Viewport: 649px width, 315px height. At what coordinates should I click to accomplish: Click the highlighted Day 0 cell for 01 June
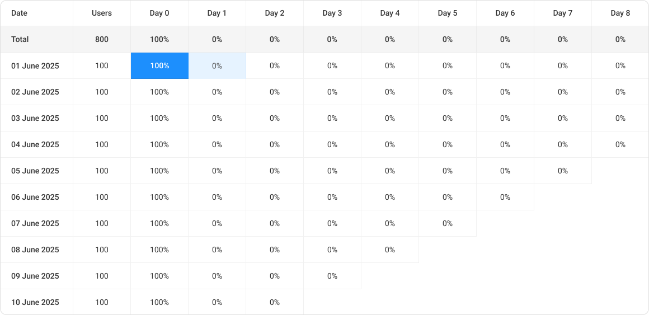[159, 65]
